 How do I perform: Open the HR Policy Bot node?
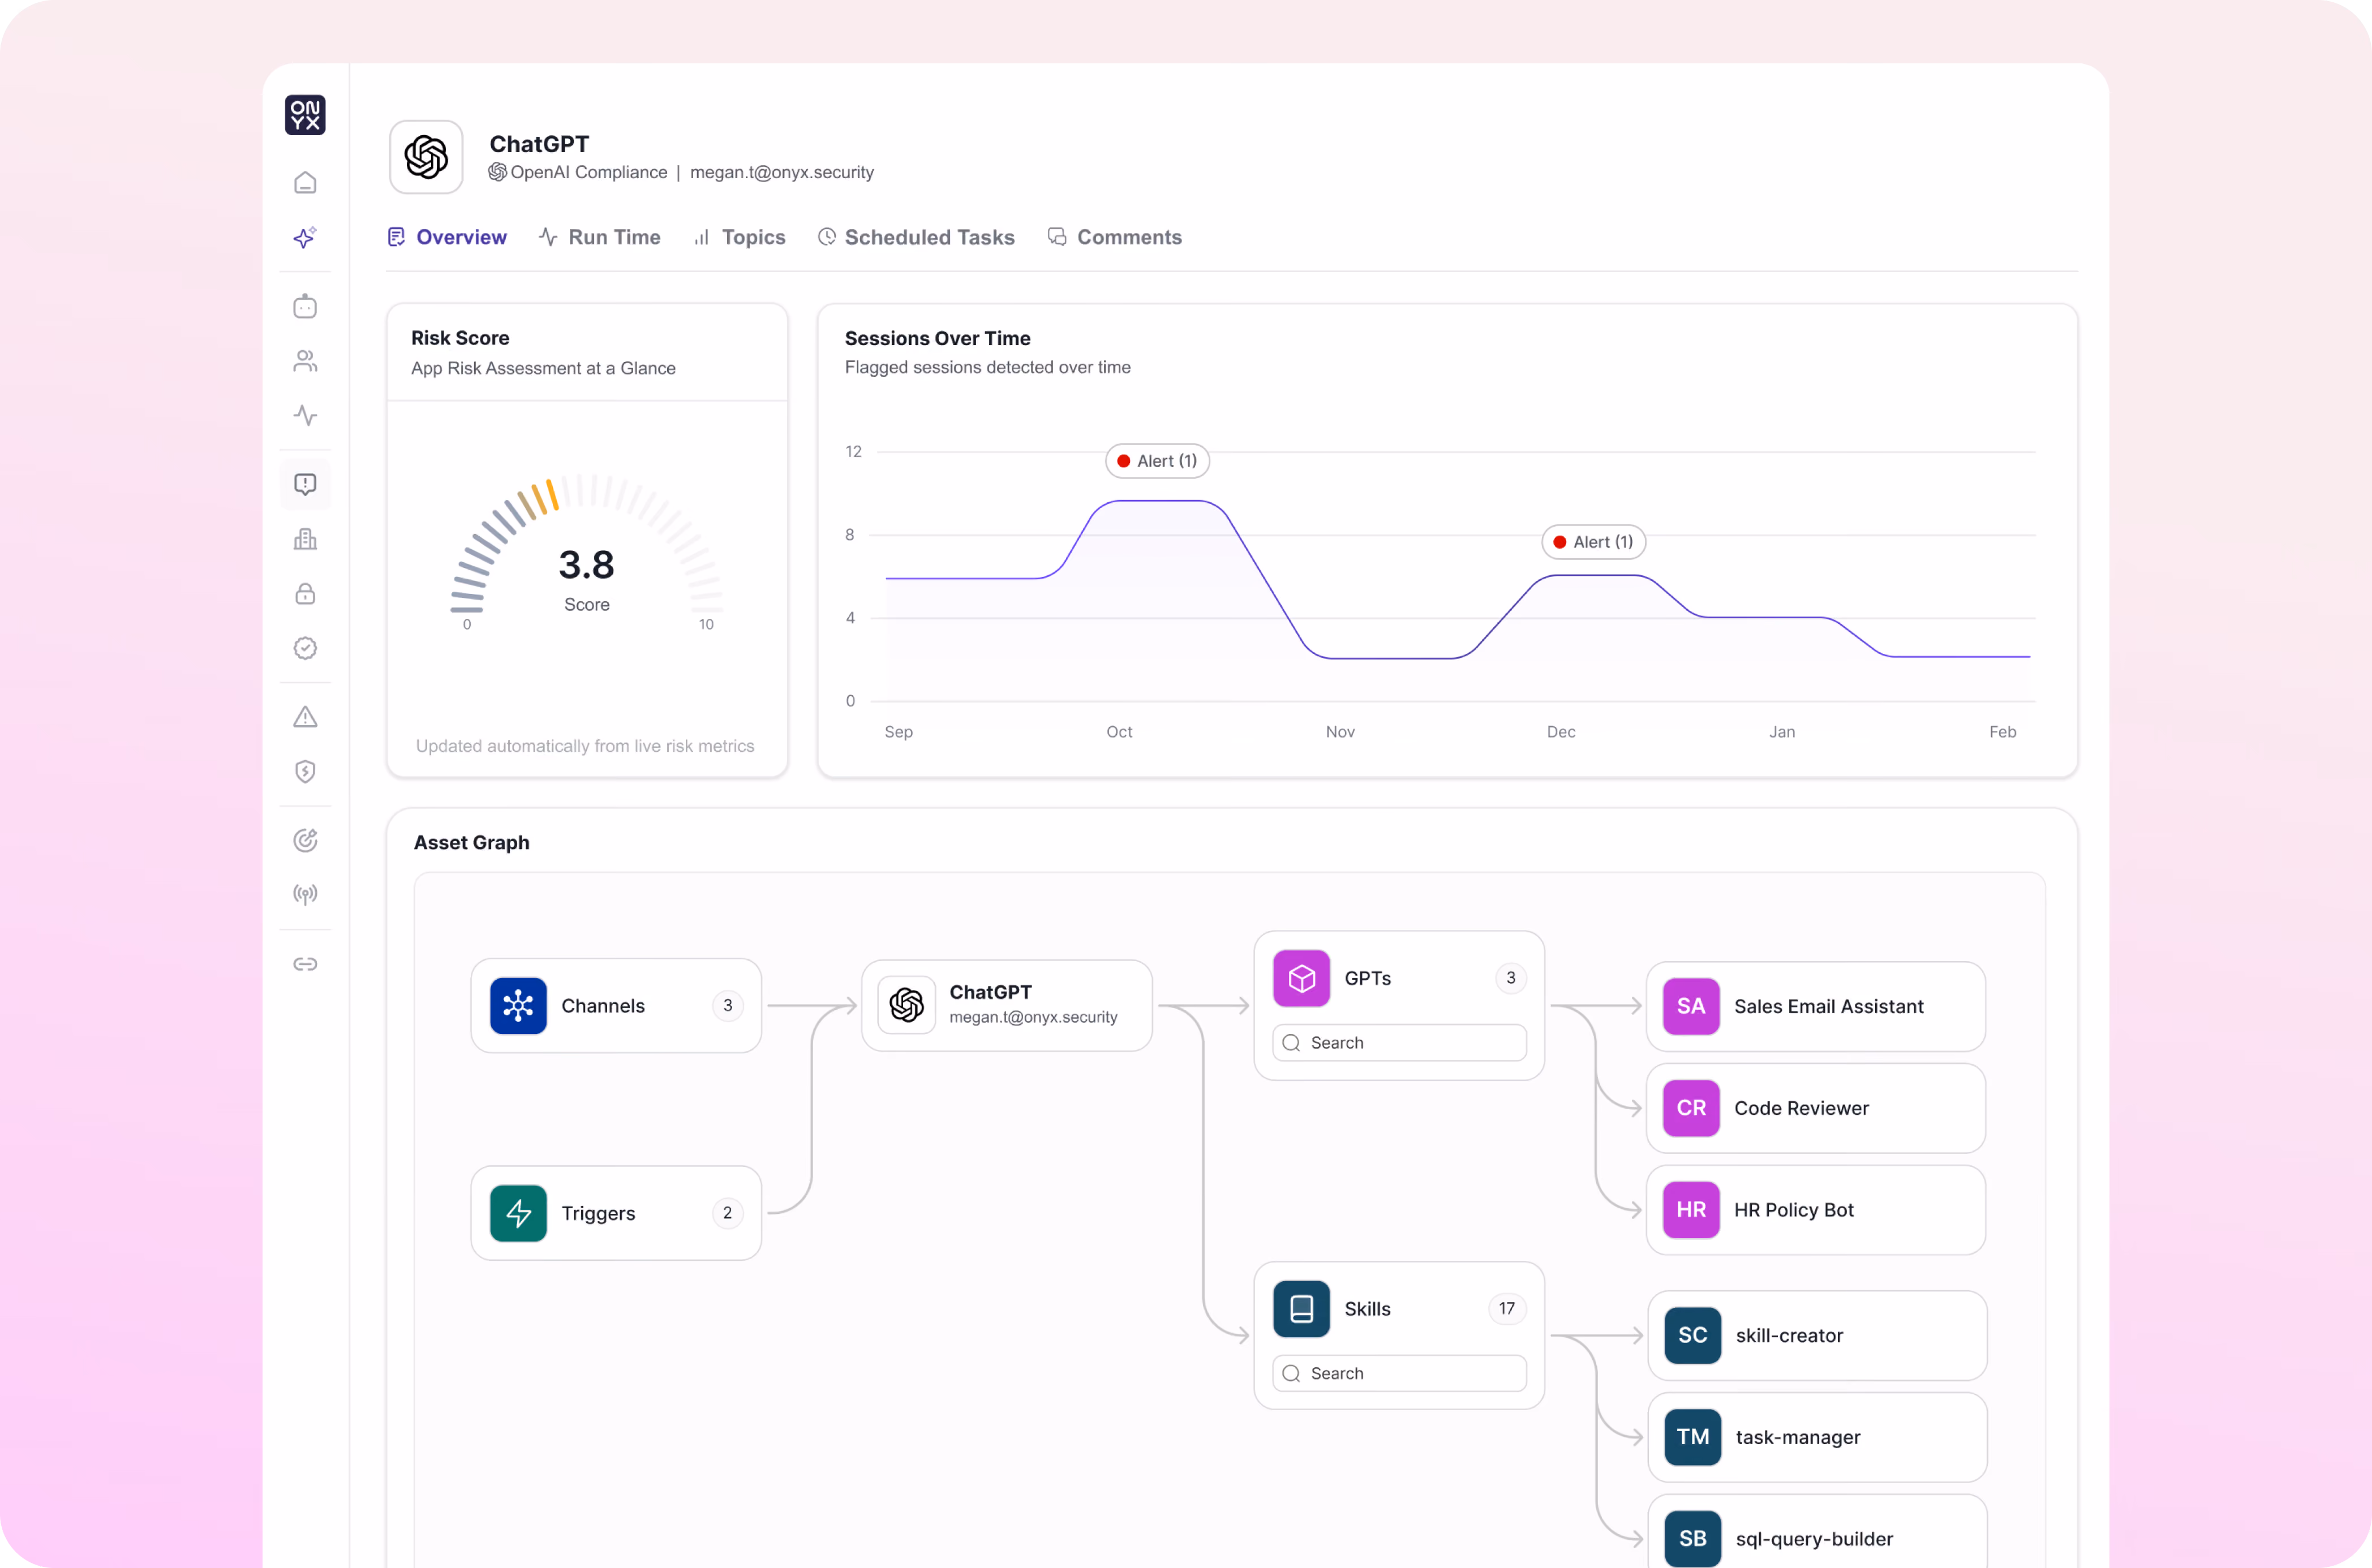[x=1816, y=1210]
